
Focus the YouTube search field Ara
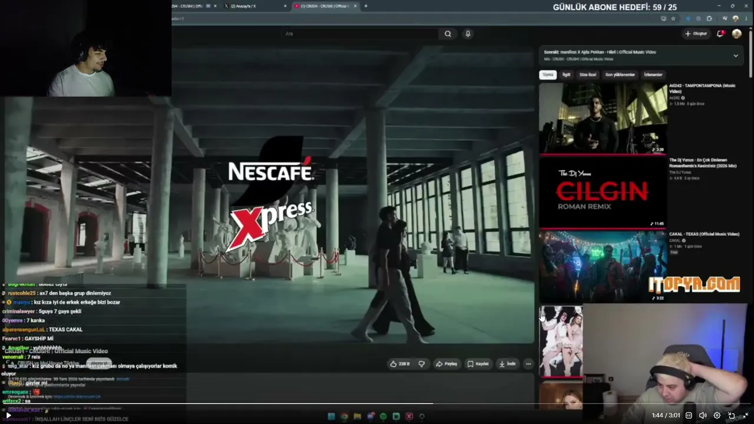(361, 34)
